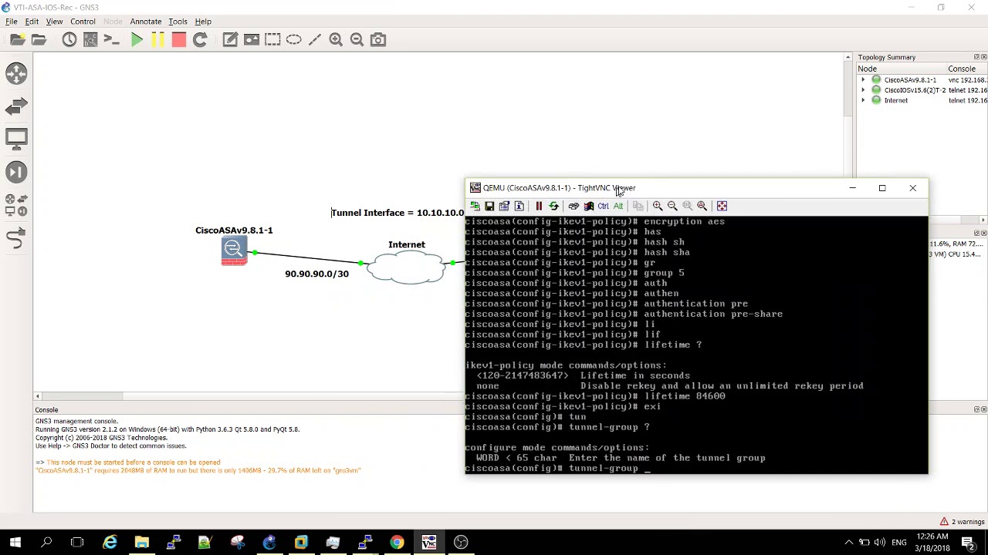Viewport: 988px width, 555px height.
Task: Open the File menu
Action: [x=12, y=22]
